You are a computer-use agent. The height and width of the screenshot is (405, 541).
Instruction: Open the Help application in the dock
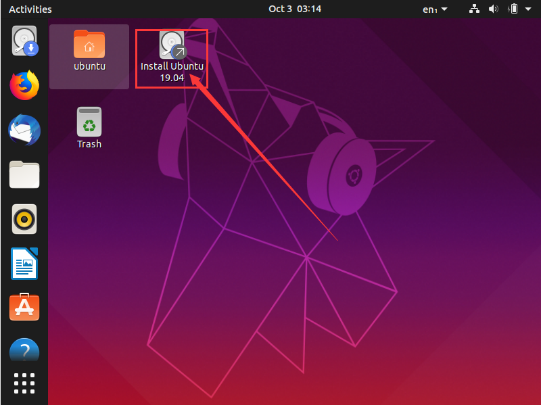coord(24,350)
